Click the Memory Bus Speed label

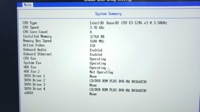pos(37,41)
